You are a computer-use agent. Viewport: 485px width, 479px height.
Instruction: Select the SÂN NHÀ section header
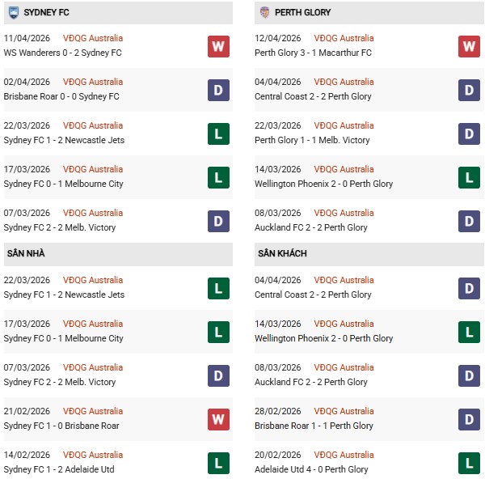click(26, 254)
